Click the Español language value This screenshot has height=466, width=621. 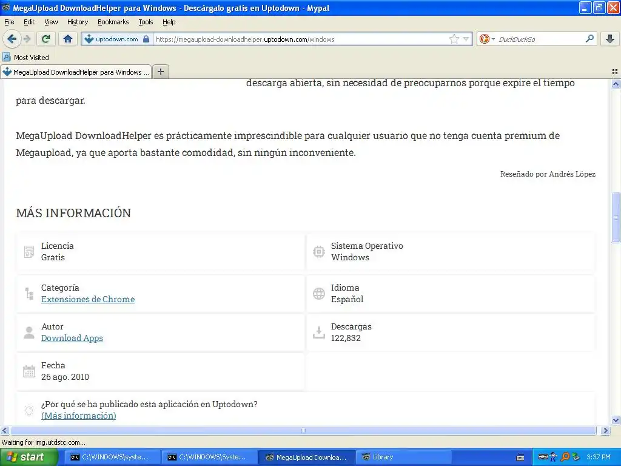[x=347, y=299]
